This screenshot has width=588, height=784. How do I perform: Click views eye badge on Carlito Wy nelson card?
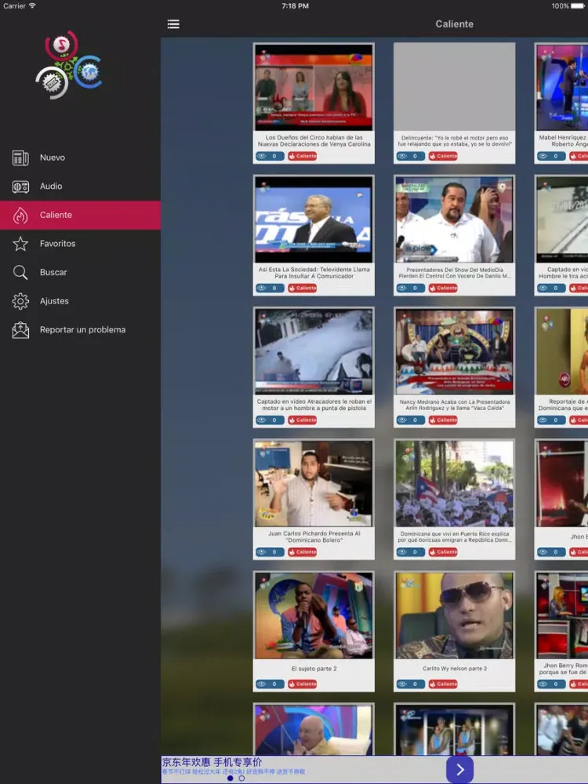[x=411, y=684]
